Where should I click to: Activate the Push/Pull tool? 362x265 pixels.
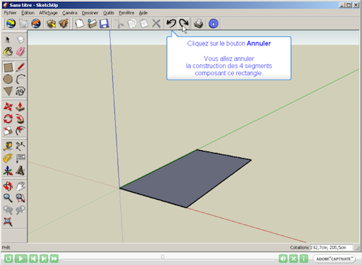pyautogui.click(x=20, y=107)
